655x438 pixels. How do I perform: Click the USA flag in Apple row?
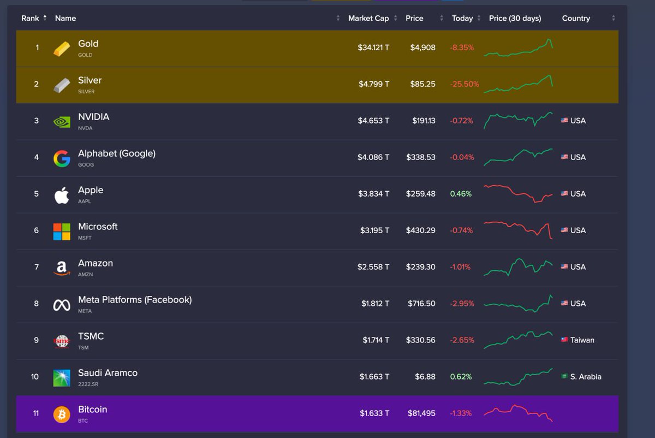[564, 194]
